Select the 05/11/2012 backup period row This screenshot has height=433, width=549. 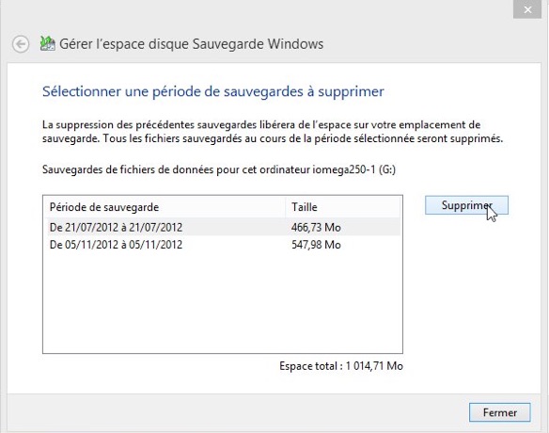223,245
